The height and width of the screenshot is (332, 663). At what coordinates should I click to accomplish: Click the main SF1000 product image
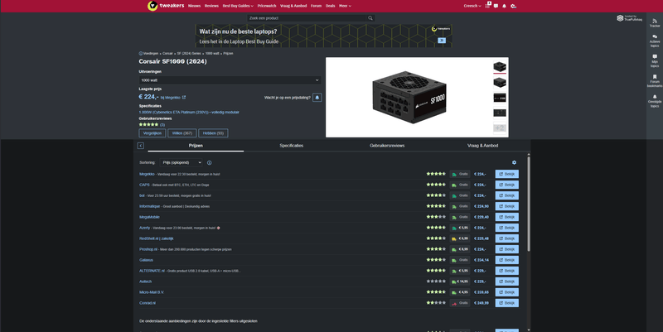[409, 97]
